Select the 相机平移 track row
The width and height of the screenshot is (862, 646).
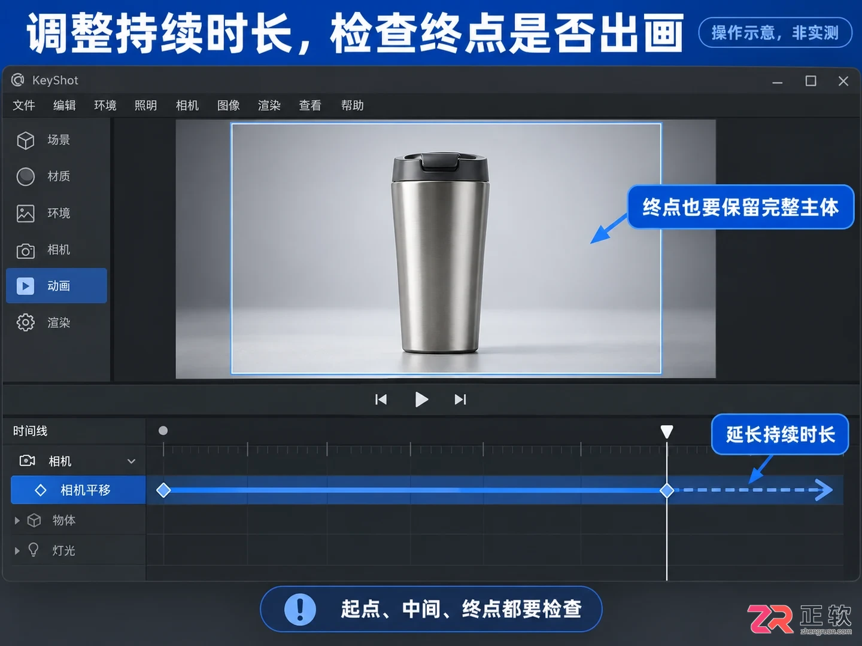[x=78, y=490]
